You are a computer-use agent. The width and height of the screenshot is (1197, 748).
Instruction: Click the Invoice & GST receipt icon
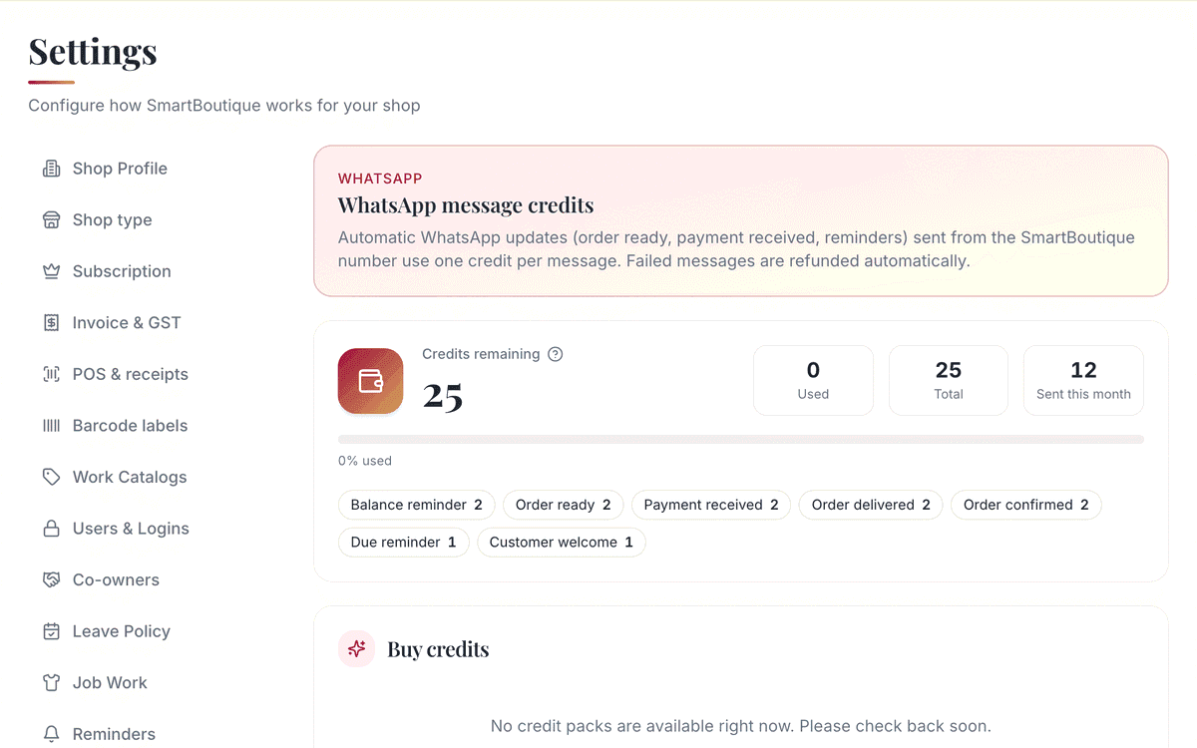(51, 323)
